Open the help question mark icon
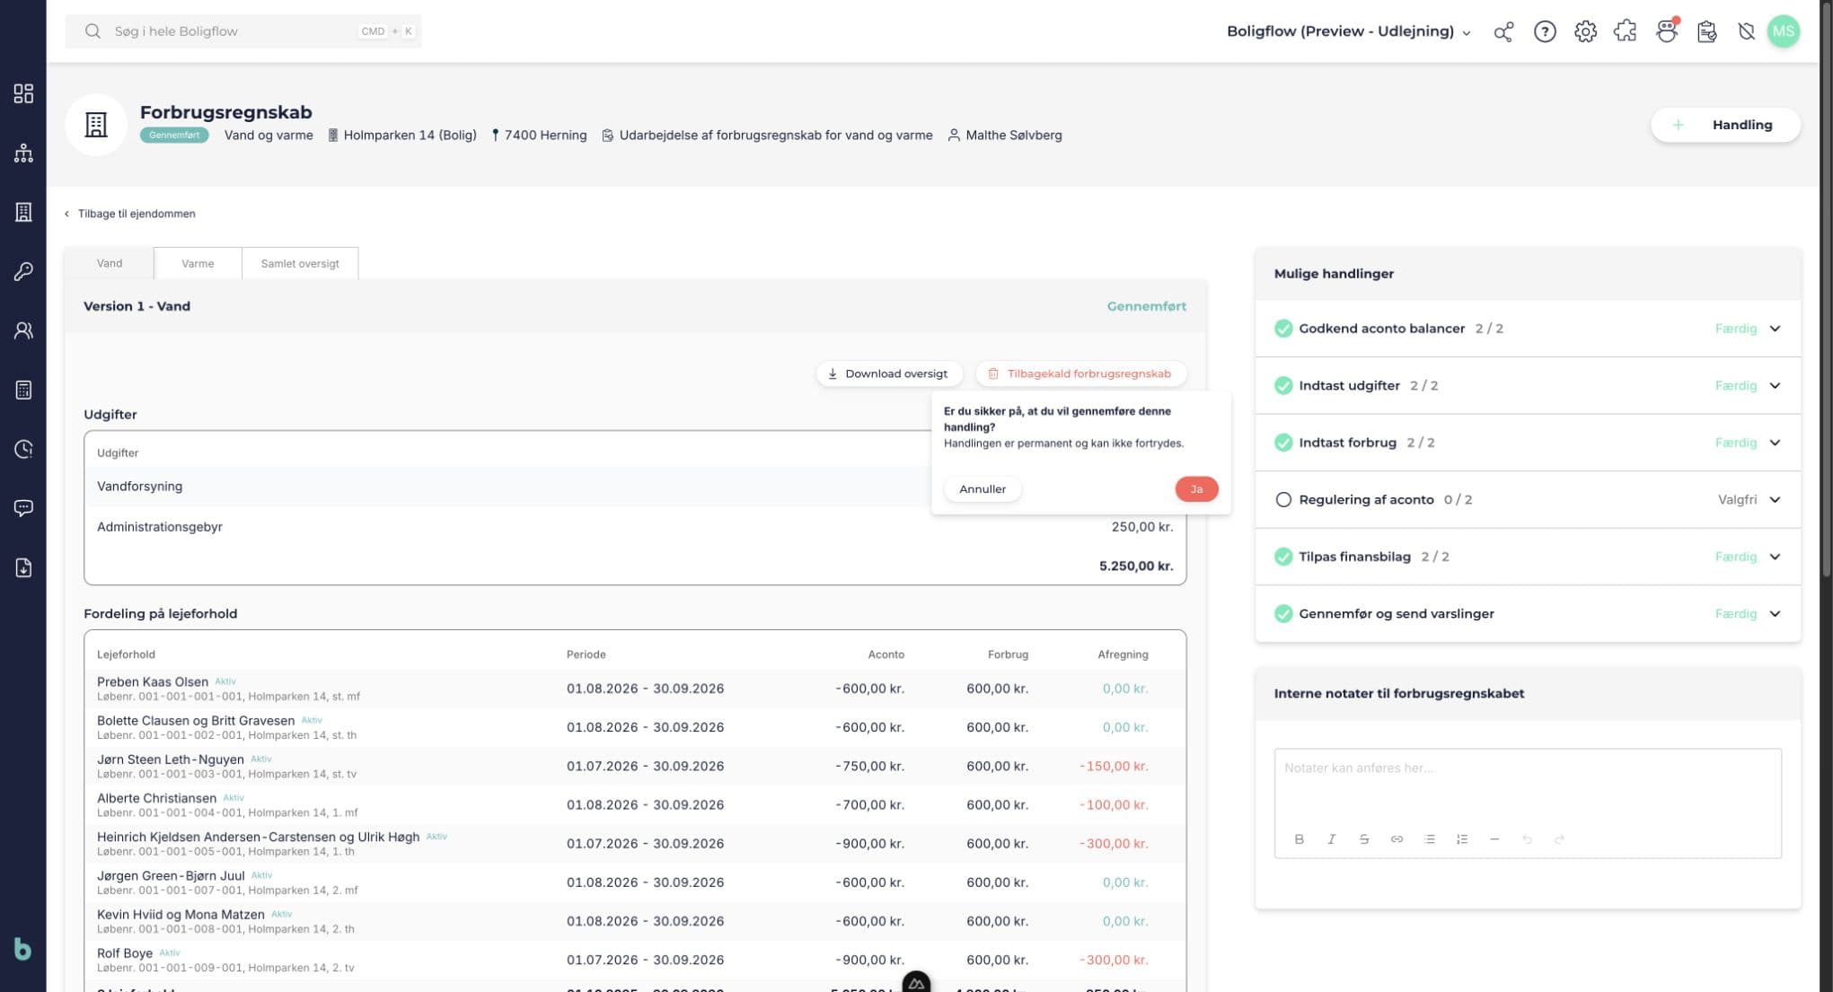 [x=1545, y=31]
